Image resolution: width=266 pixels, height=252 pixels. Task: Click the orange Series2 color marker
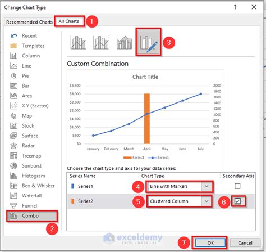pyautogui.click(x=73, y=201)
